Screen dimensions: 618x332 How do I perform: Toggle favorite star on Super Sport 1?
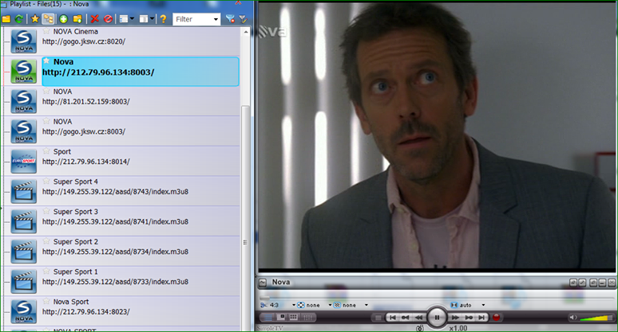click(46, 271)
